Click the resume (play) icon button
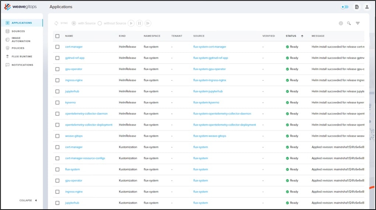The image size is (376, 210). (x=131, y=23)
